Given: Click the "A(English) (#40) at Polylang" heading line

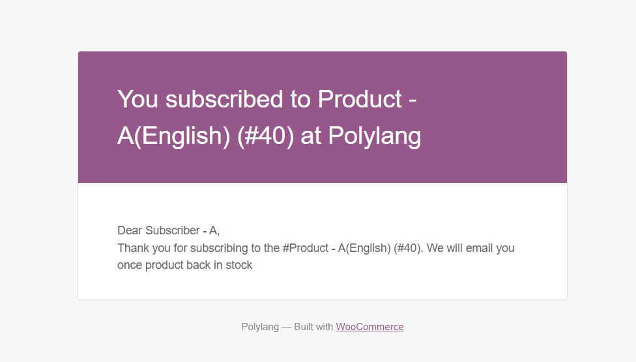Looking at the screenshot, I should (x=269, y=136).
